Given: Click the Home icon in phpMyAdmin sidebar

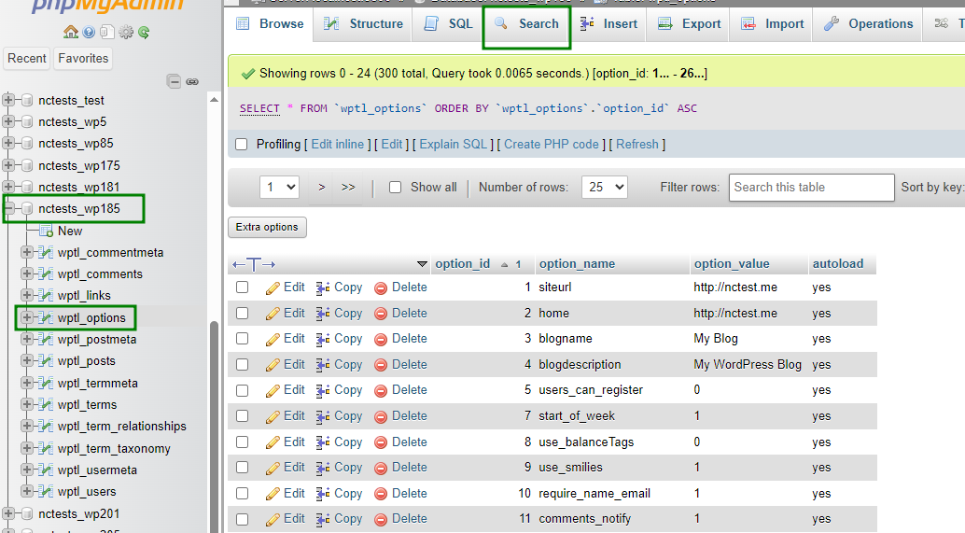Looking at the screenshot, I should [x=72, y=33].
